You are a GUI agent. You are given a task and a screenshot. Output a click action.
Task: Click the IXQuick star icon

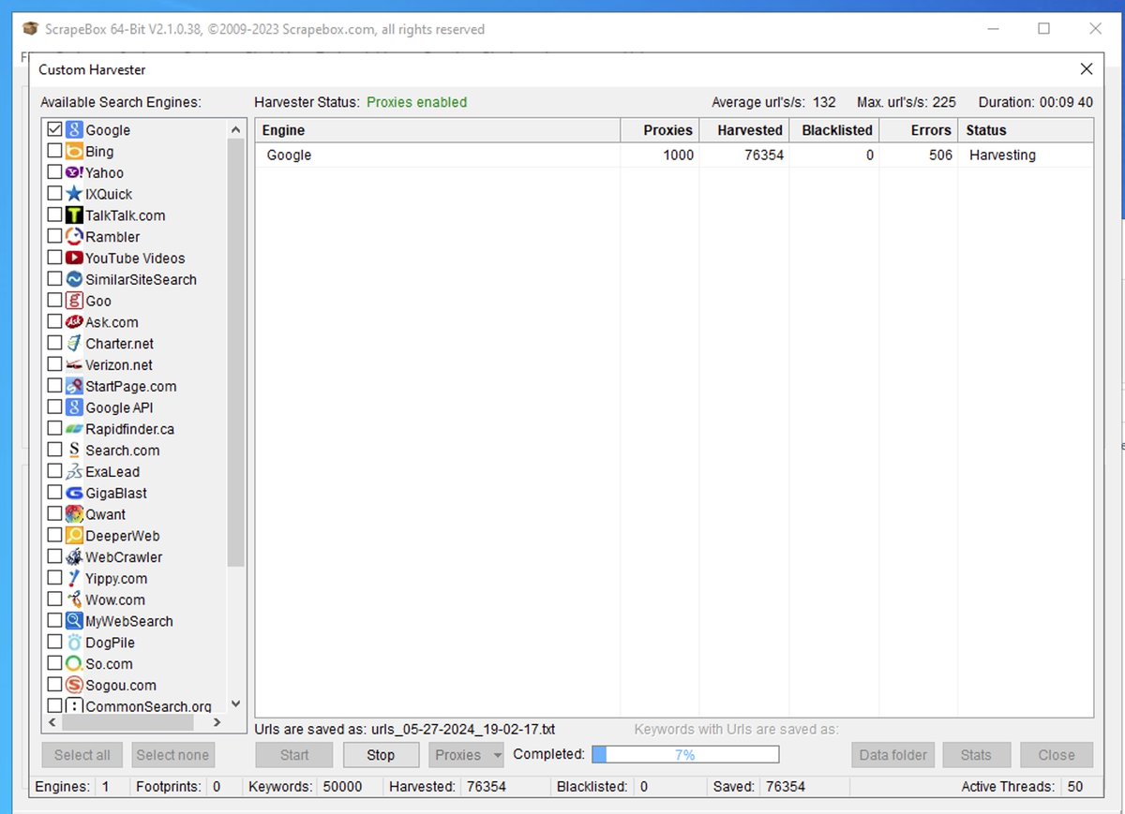coord(74,194)
